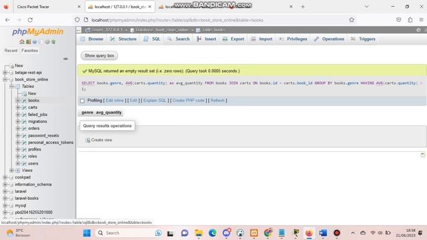
Task: Click Recent in navigation panel
Action: tap(11, 51)
